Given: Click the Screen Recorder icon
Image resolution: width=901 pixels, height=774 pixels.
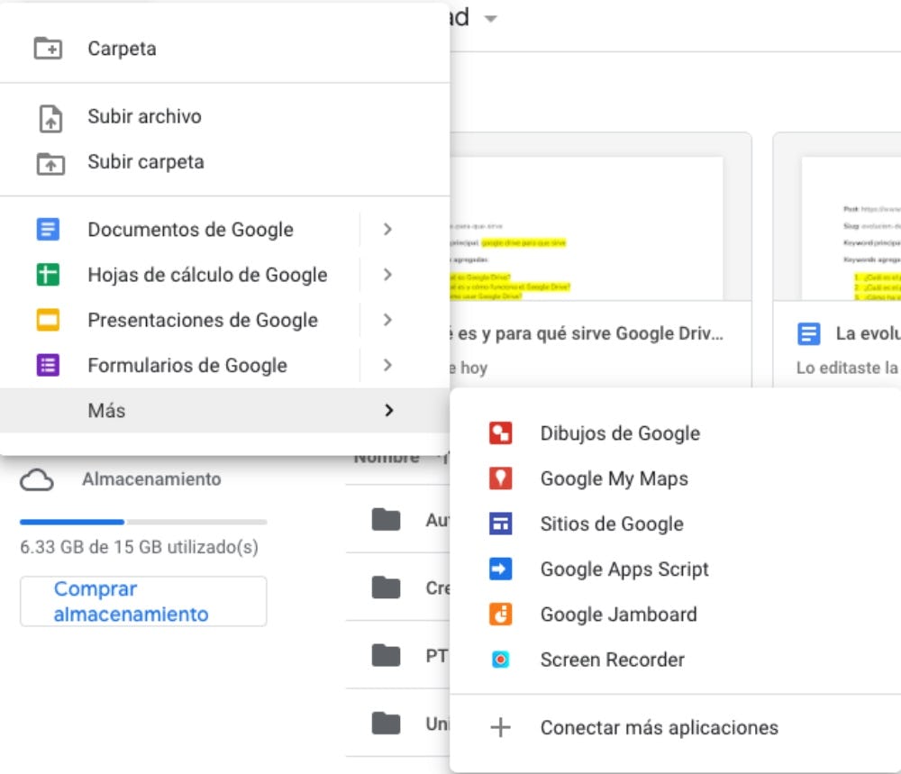Looking at the screenshot, I should pyautogui.click(x=500, y=660).
